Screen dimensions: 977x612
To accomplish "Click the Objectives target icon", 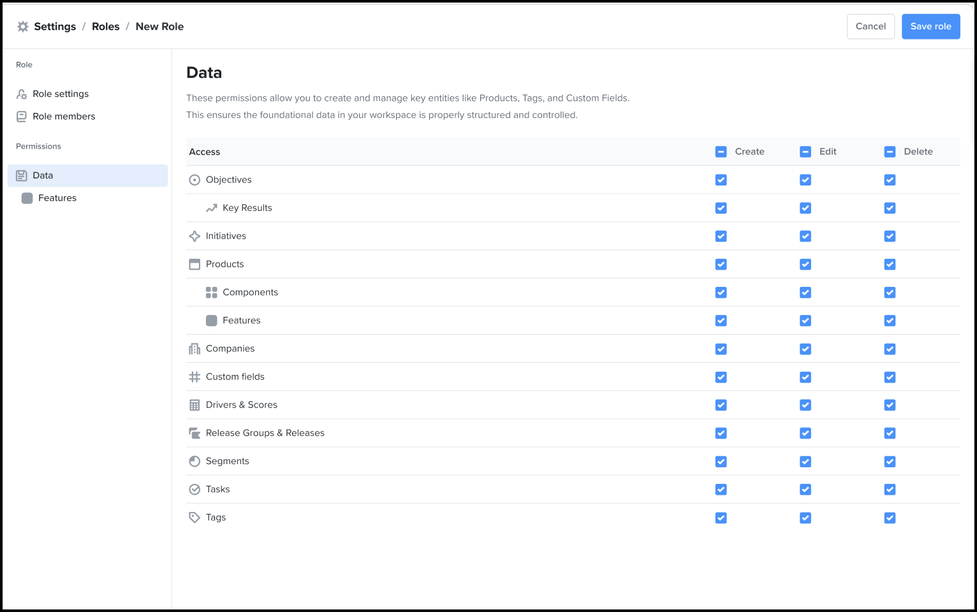I will point(195,180).
